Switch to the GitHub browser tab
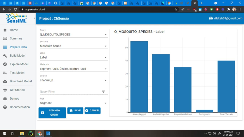Viewport: 244px width, 137px height. 56,3
